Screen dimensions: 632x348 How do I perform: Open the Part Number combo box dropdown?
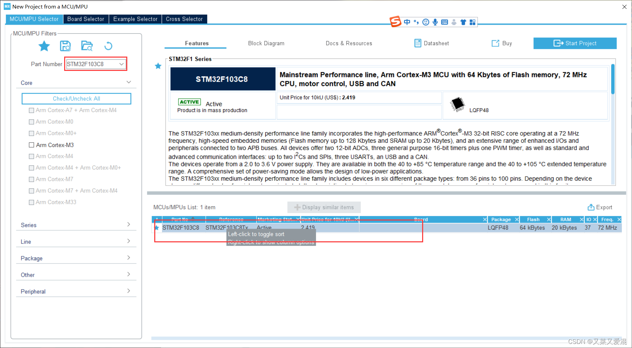pyautogui.click(x=121, y=64)
